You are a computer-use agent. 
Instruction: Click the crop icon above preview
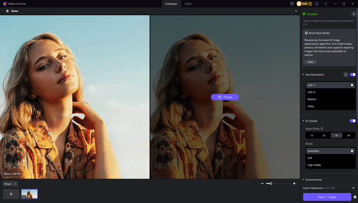[296, 11]
